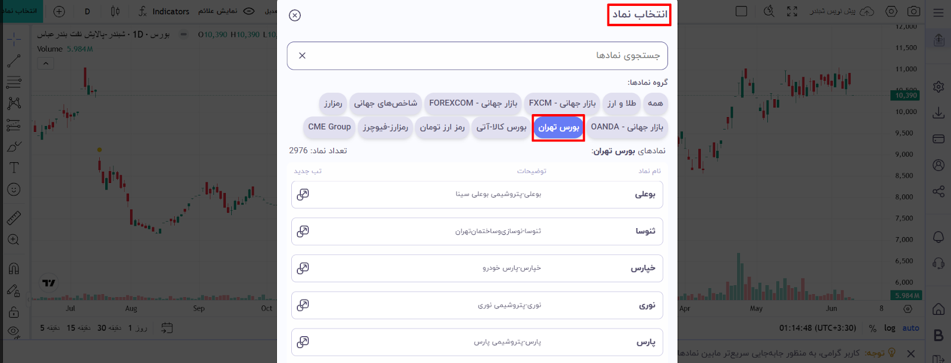Select رمزارز symbol group
The height and width of the screenshot is (363, 951).
333,103
